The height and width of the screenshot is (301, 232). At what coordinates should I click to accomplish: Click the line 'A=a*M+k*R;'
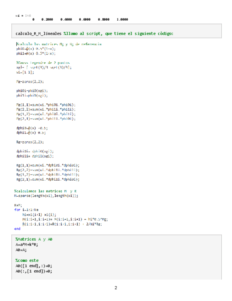[x=27, y=245]
